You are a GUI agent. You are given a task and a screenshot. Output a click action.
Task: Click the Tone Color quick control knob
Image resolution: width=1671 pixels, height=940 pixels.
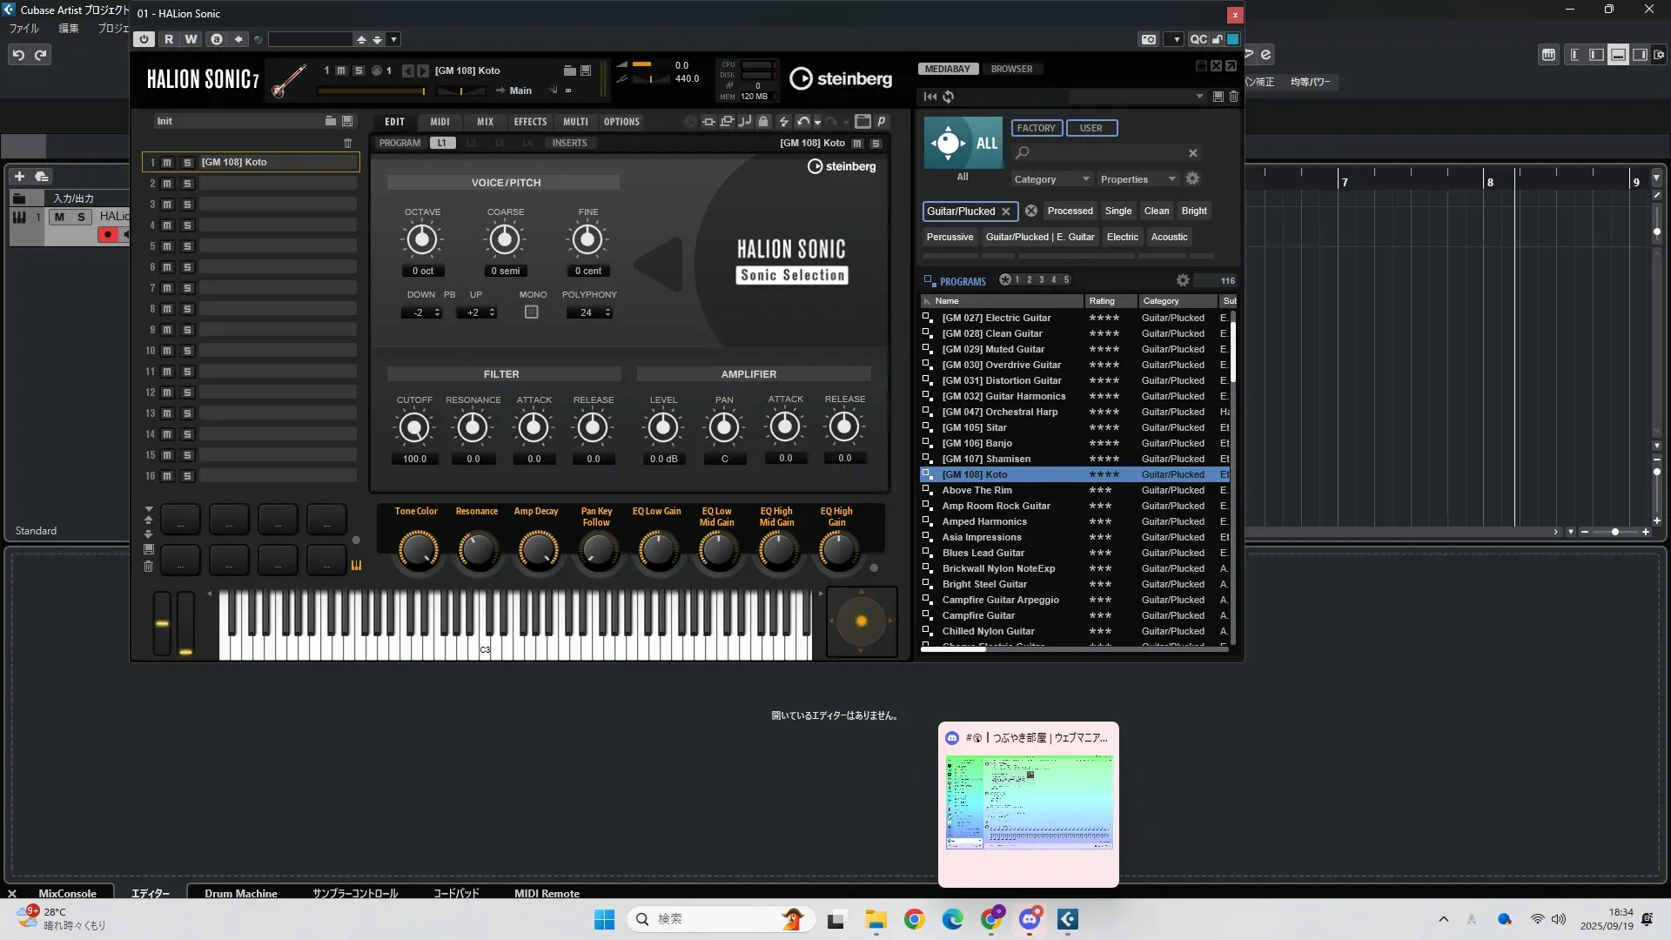[x=417, y=550]
